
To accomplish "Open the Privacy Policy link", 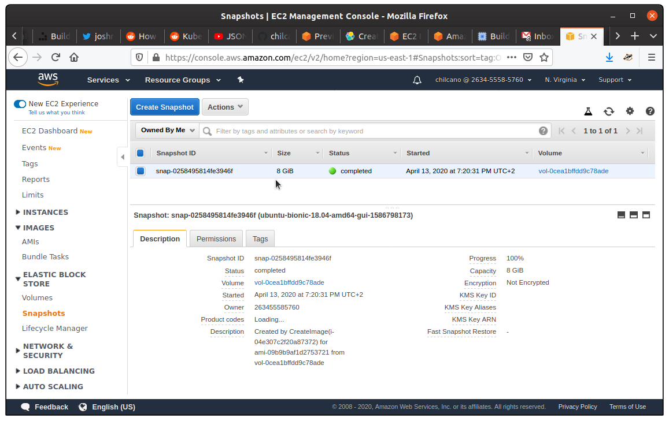I will tap(577, 407).
